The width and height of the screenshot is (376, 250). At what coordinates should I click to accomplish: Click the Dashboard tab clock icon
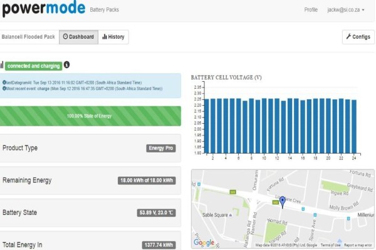65,36
